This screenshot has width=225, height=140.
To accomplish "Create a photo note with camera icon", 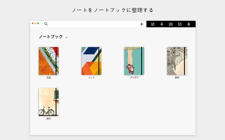I will [171, 24].
